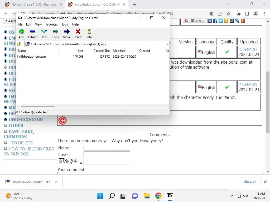This screenshot has width=270, height=202.
Task: Click the captcha answer field
Action: pyautogui.click(x=107, y=162)
